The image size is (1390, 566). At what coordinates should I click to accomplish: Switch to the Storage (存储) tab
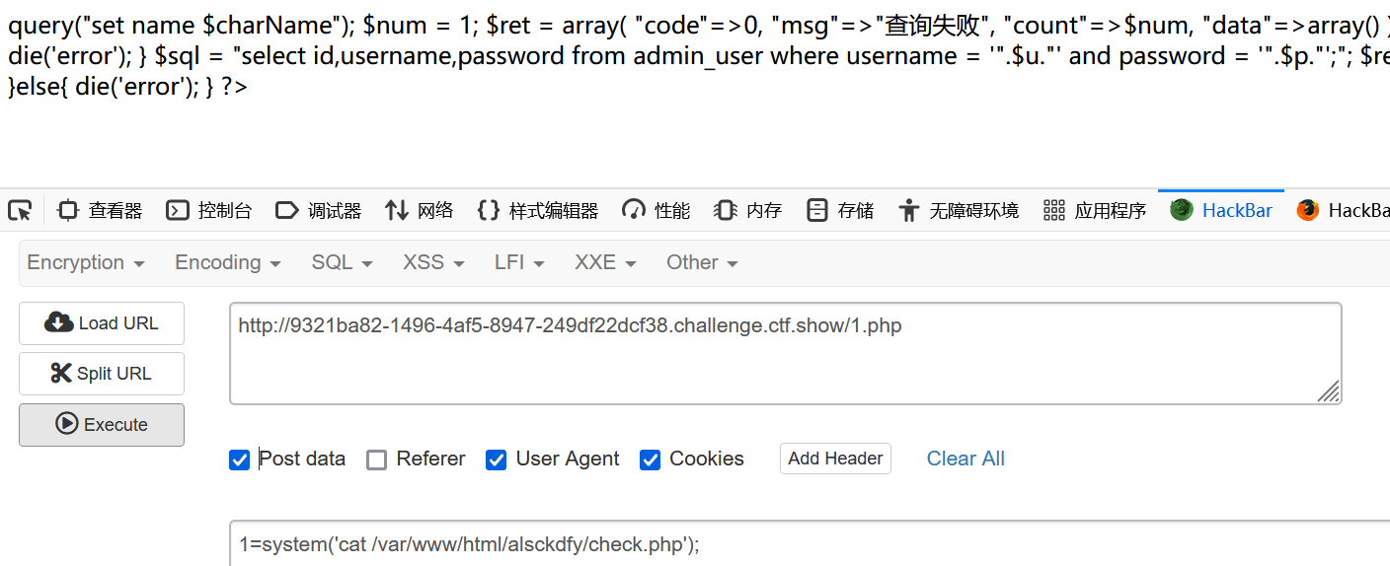pos(840,210)
